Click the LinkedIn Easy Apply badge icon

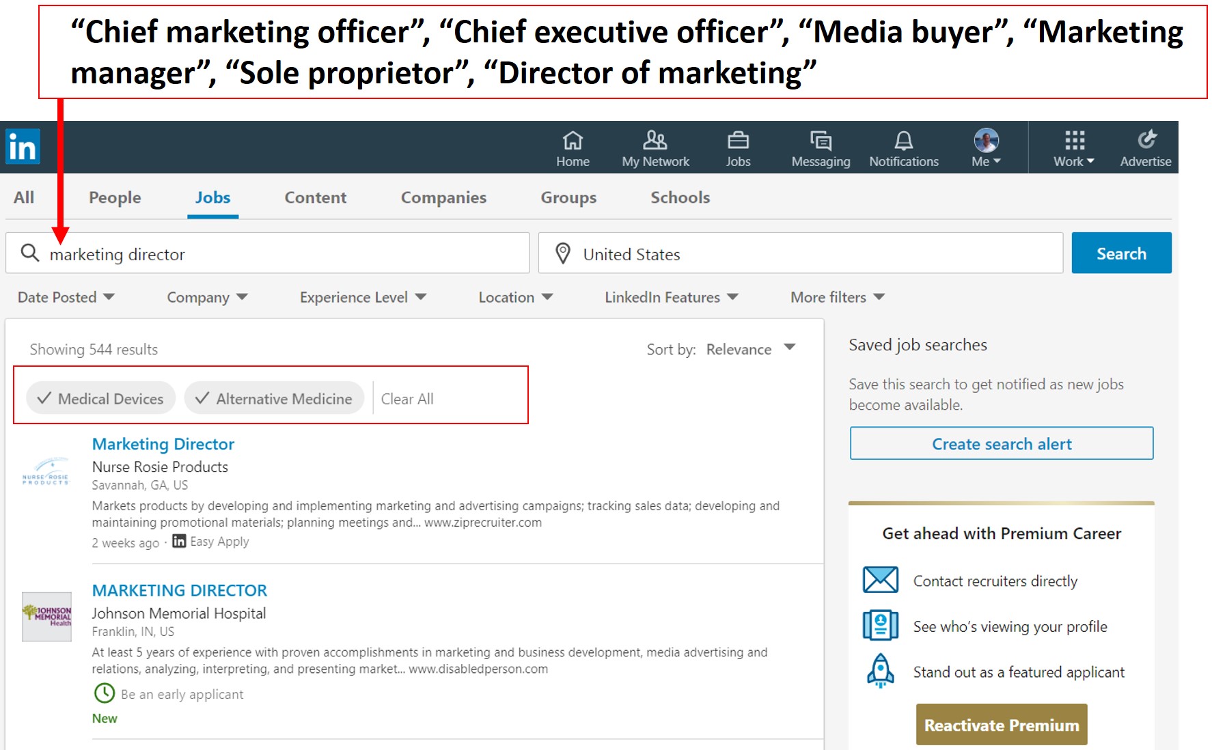(179, 541)
